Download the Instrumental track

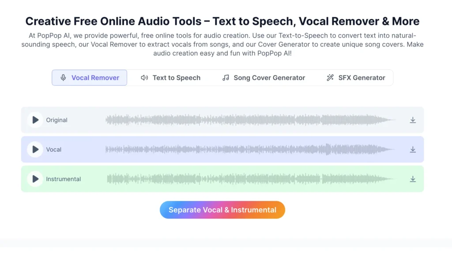click(413, 179)
